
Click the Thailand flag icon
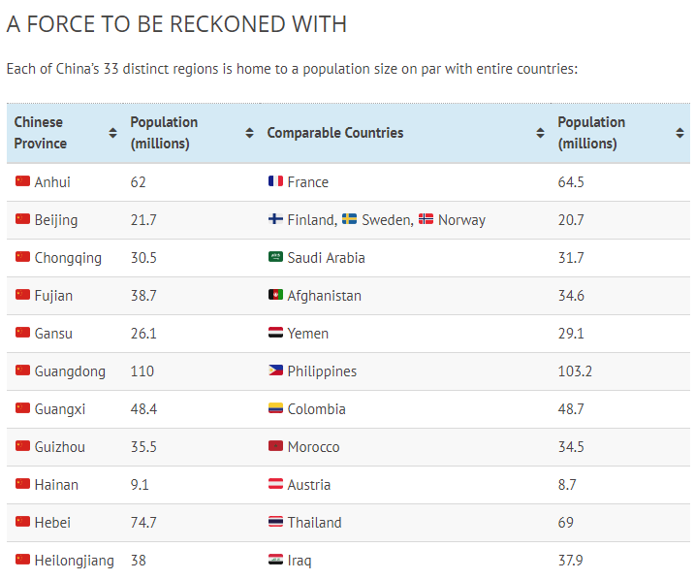pos(275,522)
